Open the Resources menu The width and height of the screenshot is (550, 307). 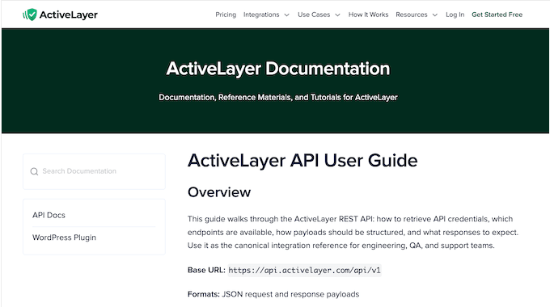(412, 15)
